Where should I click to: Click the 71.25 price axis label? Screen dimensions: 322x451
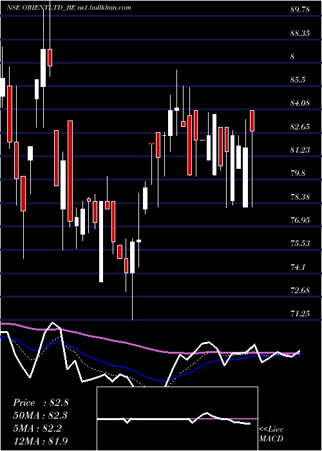point(299,314)
